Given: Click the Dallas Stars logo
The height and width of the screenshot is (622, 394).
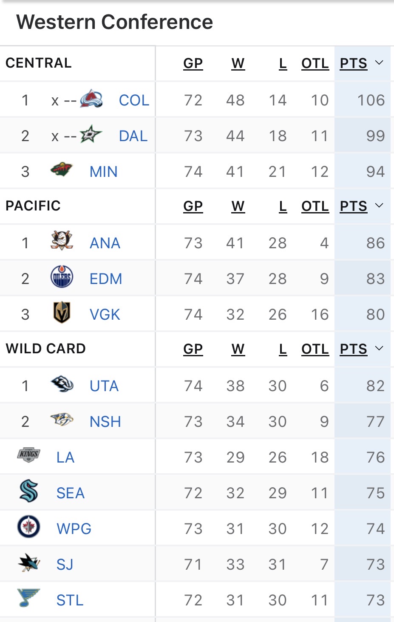Looking at the screenshot, I should click(91, 135).
